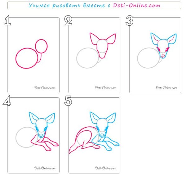The image size is (186, 174).
Task: Click the large pink body oval in step 1
Action: coord(27,58)
